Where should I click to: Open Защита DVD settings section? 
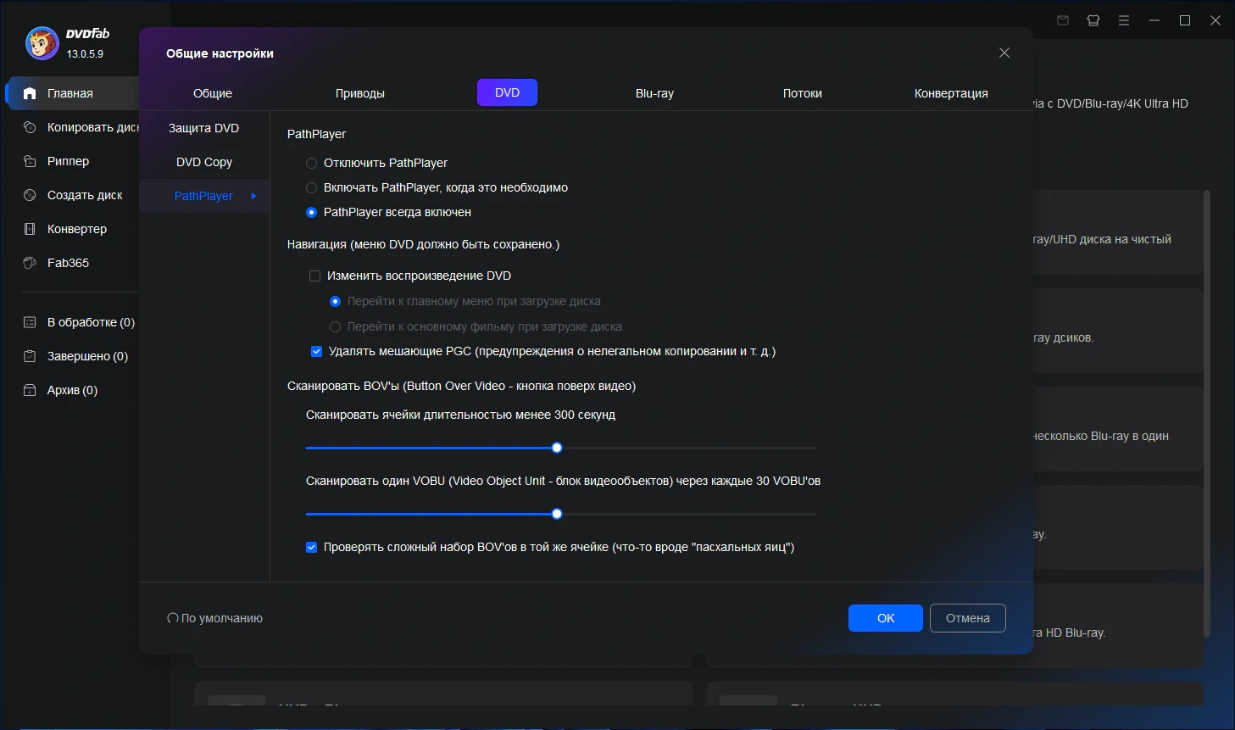[x=204, y=128]
